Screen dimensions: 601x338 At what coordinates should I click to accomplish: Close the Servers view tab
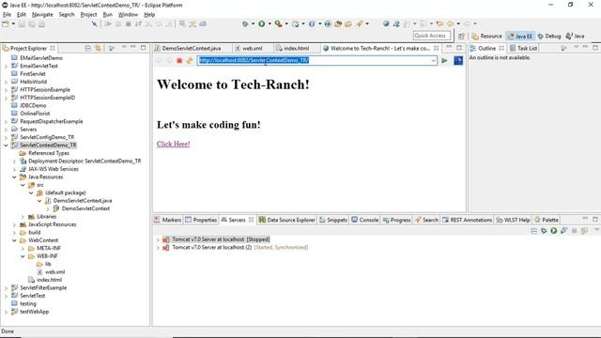tap(251, 220)
